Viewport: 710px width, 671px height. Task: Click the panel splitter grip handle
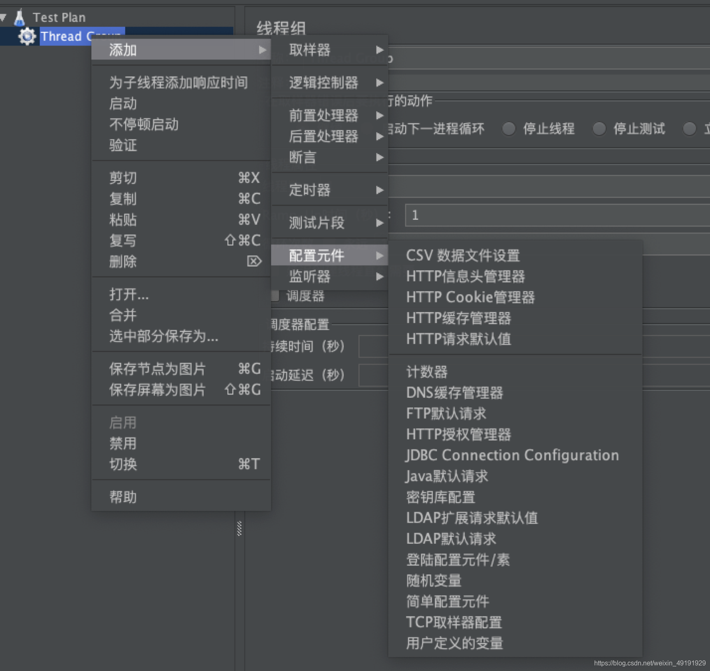(239, 528)
